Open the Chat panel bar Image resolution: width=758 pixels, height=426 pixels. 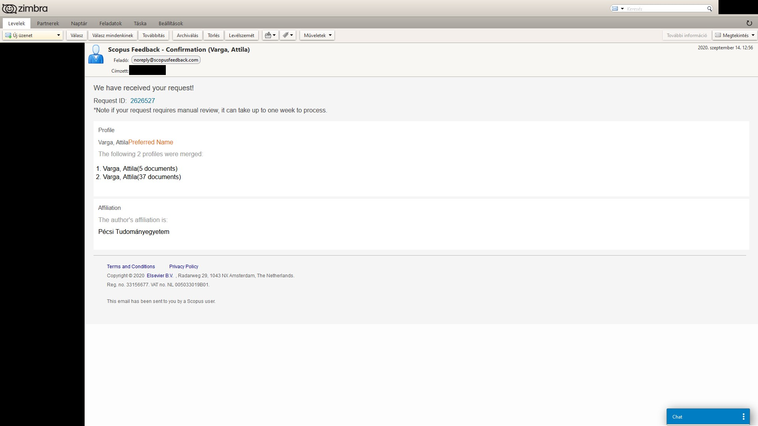(x=708, y=417)
